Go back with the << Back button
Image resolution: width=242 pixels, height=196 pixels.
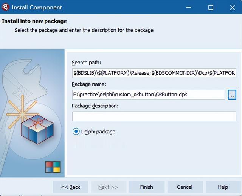pyautogui.click(x=70, y=187)
